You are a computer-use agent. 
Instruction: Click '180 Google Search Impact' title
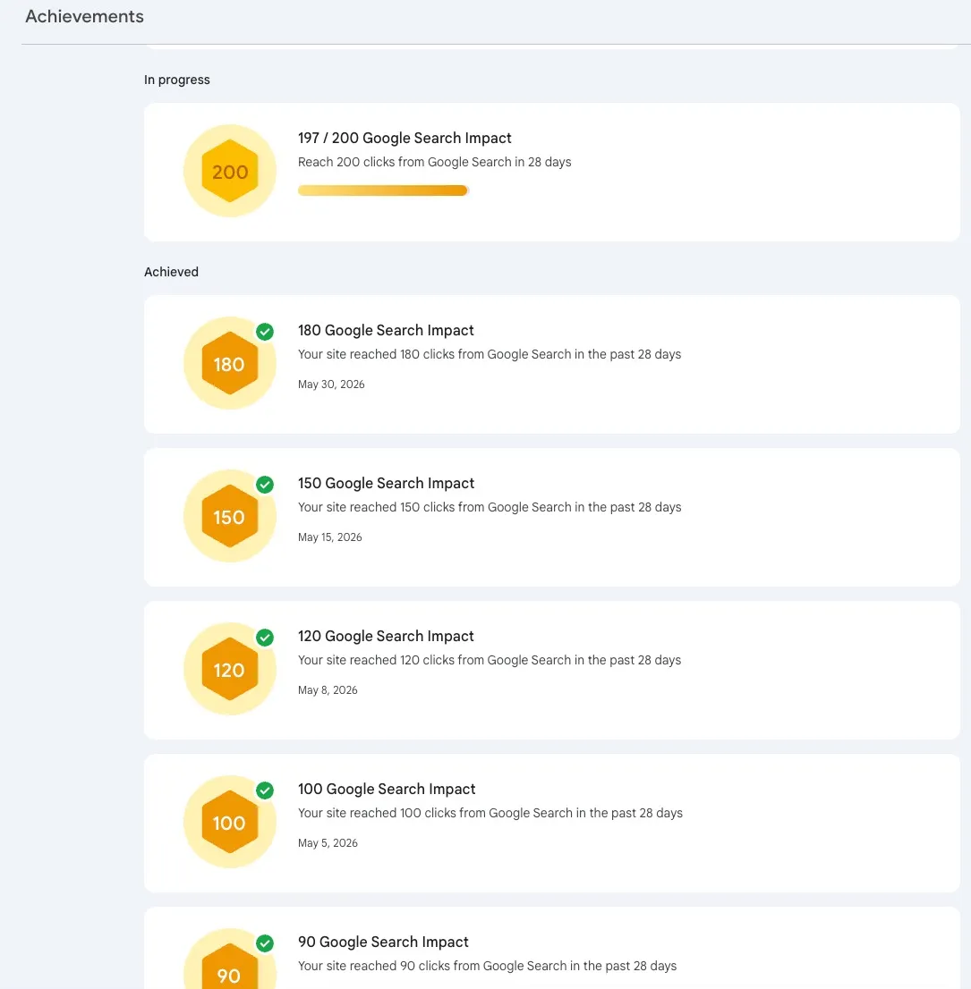tap(386, 331)
